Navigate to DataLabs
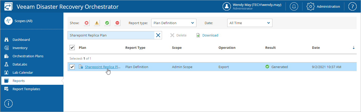This screenshot has height=112, width=361. tap(20, 64)
